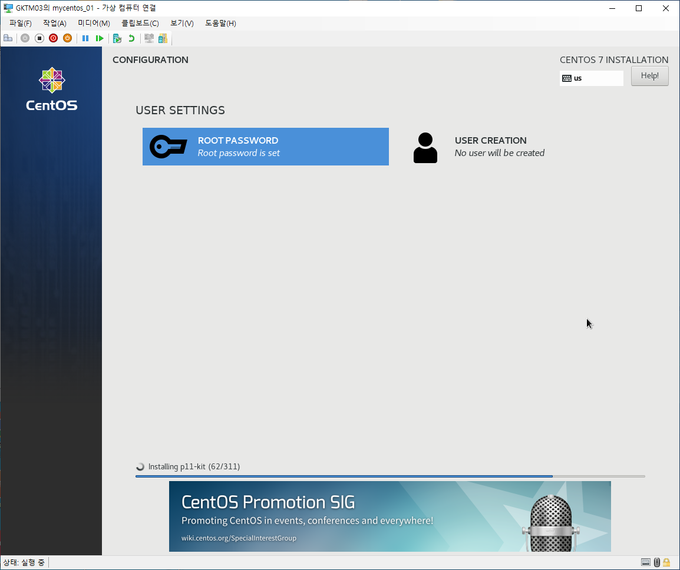Click the window title bar VM icon

pos(8,8)
